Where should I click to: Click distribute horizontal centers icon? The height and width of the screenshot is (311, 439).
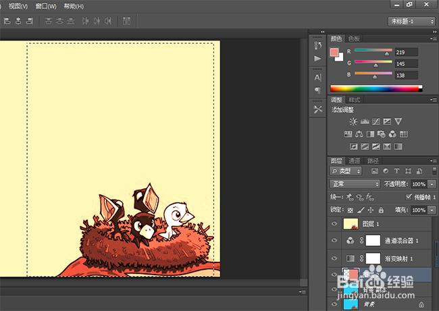[x=97, y=21]
